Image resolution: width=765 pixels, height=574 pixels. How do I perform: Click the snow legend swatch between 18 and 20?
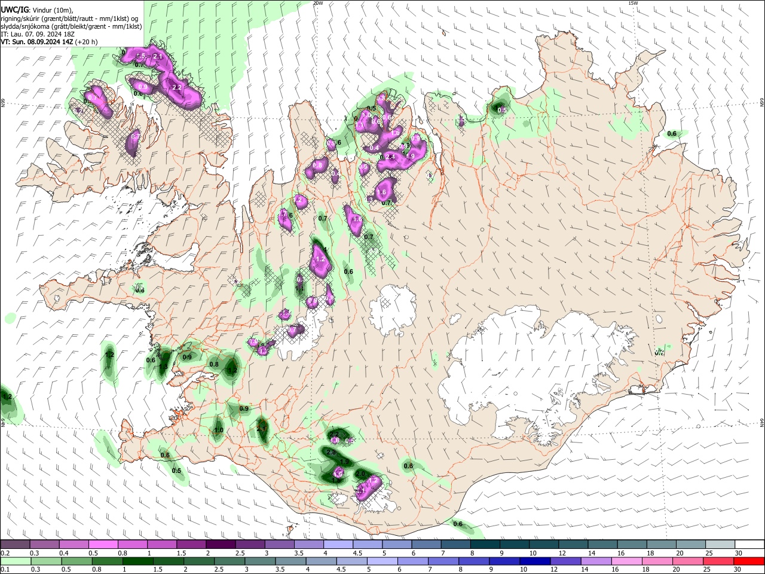click(662, 545)
